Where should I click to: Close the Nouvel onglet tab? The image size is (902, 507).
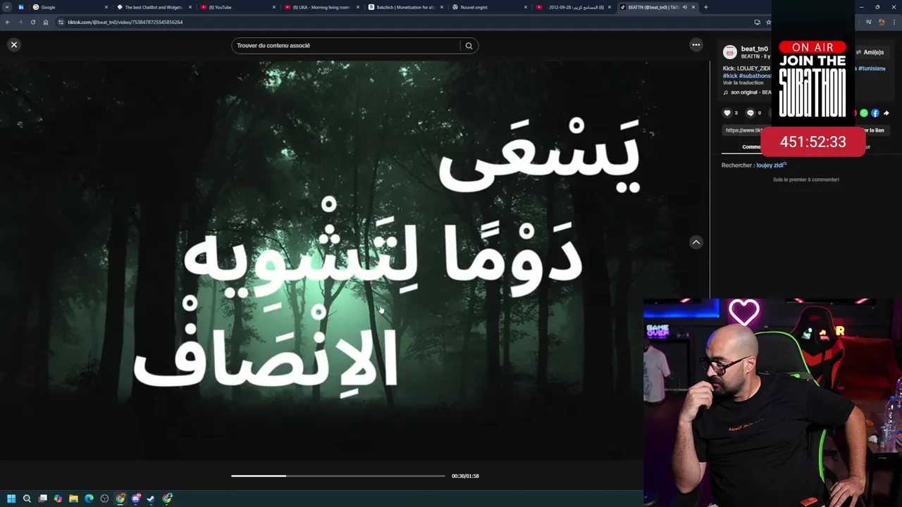coord(526,7)
